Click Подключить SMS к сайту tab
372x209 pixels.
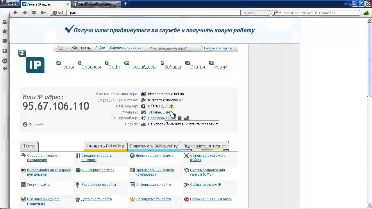click(154, 146)
